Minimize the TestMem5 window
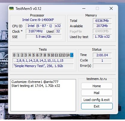Screen dimensions: 125x121 point(84,8)
